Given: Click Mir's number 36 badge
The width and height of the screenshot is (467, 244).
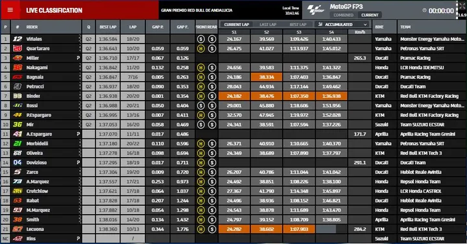Looking at the screenshot, I should [18, 125].
